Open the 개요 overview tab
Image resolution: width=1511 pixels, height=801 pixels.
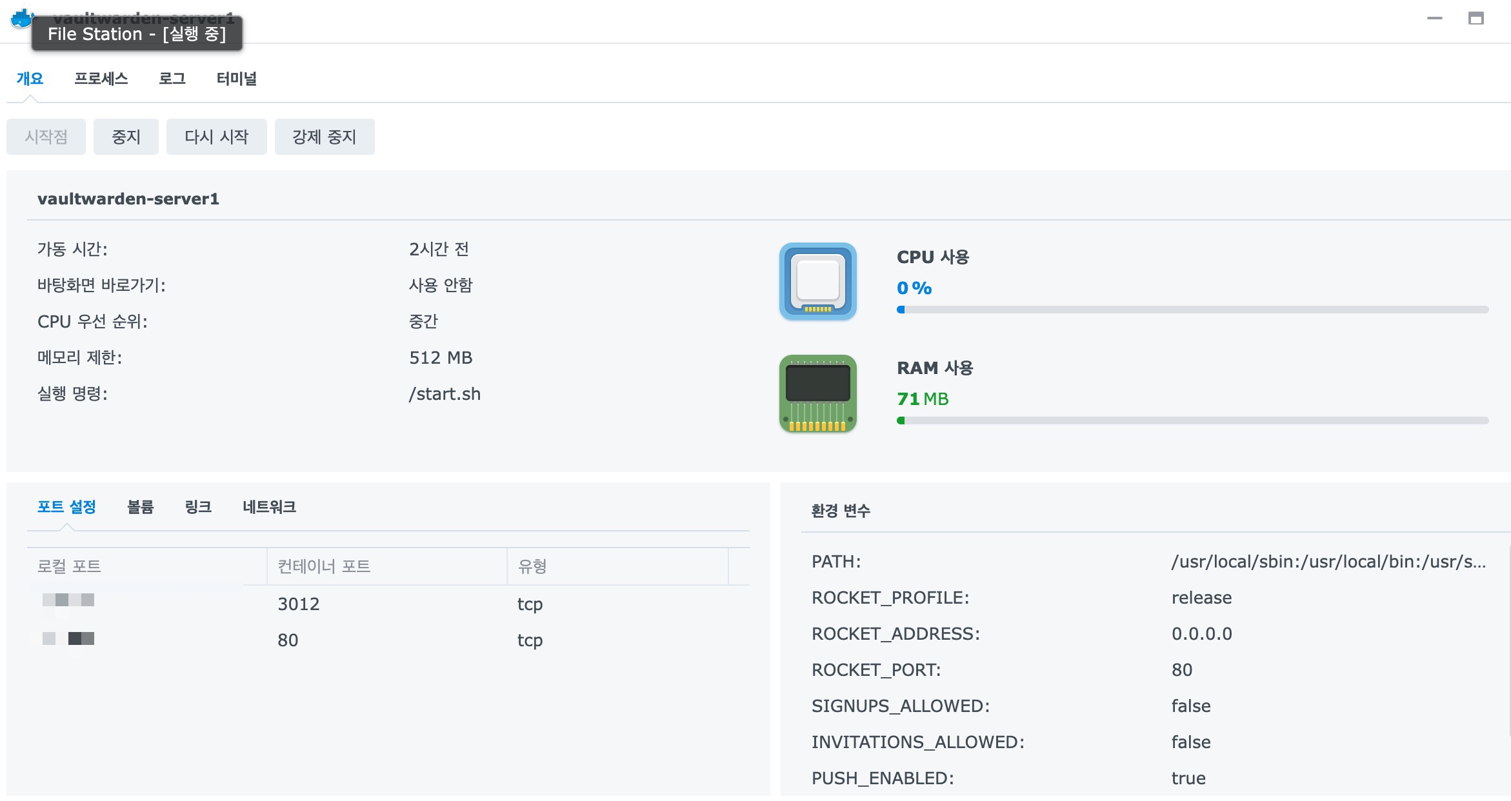tap(30, 79)
